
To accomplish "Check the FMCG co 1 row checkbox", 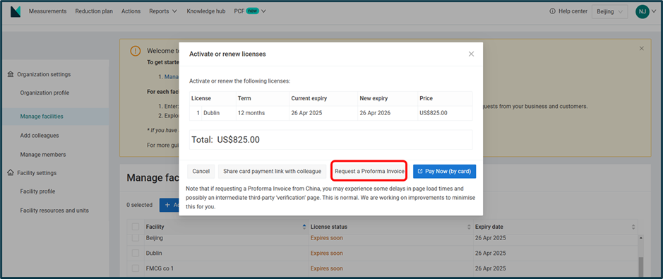I will (x=136, y=268).
